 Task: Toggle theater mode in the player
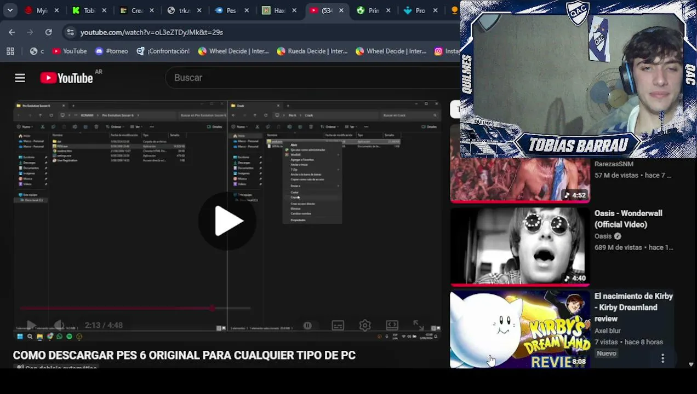pos(392,325)
